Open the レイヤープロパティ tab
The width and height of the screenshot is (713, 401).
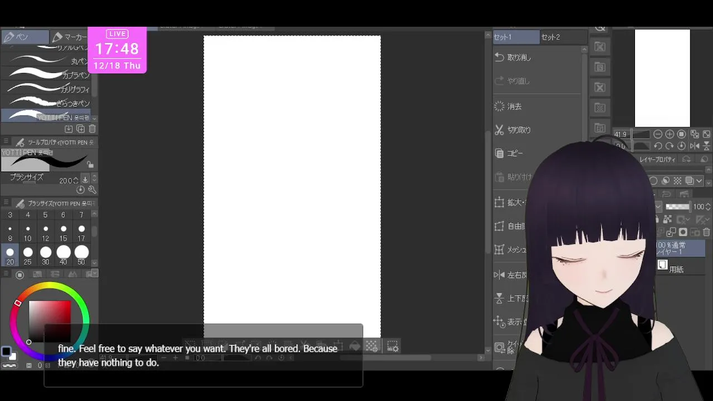657,159
